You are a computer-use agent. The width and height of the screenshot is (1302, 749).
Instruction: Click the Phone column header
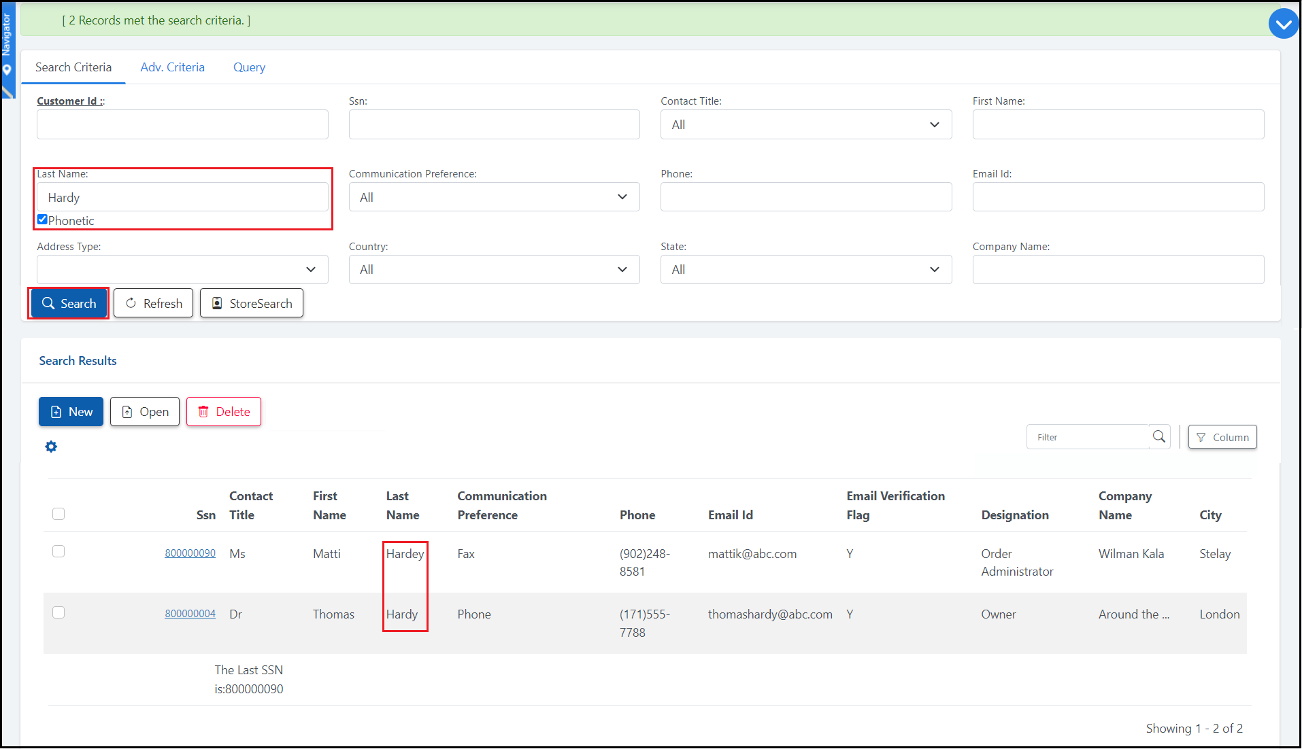(637, 515)
